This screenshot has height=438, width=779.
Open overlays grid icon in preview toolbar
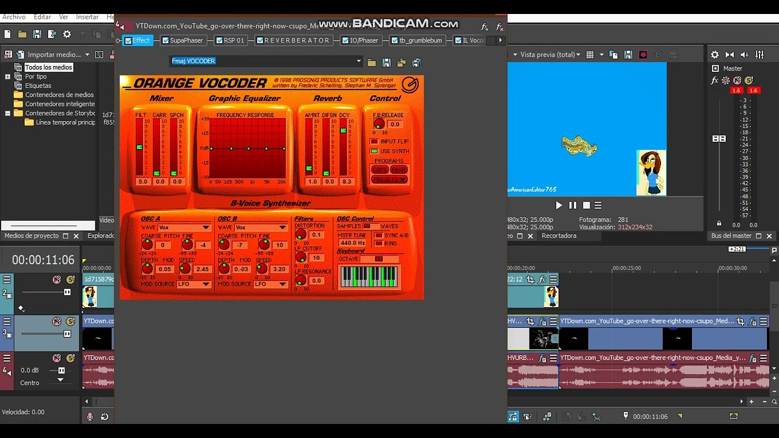pos(590,55)
